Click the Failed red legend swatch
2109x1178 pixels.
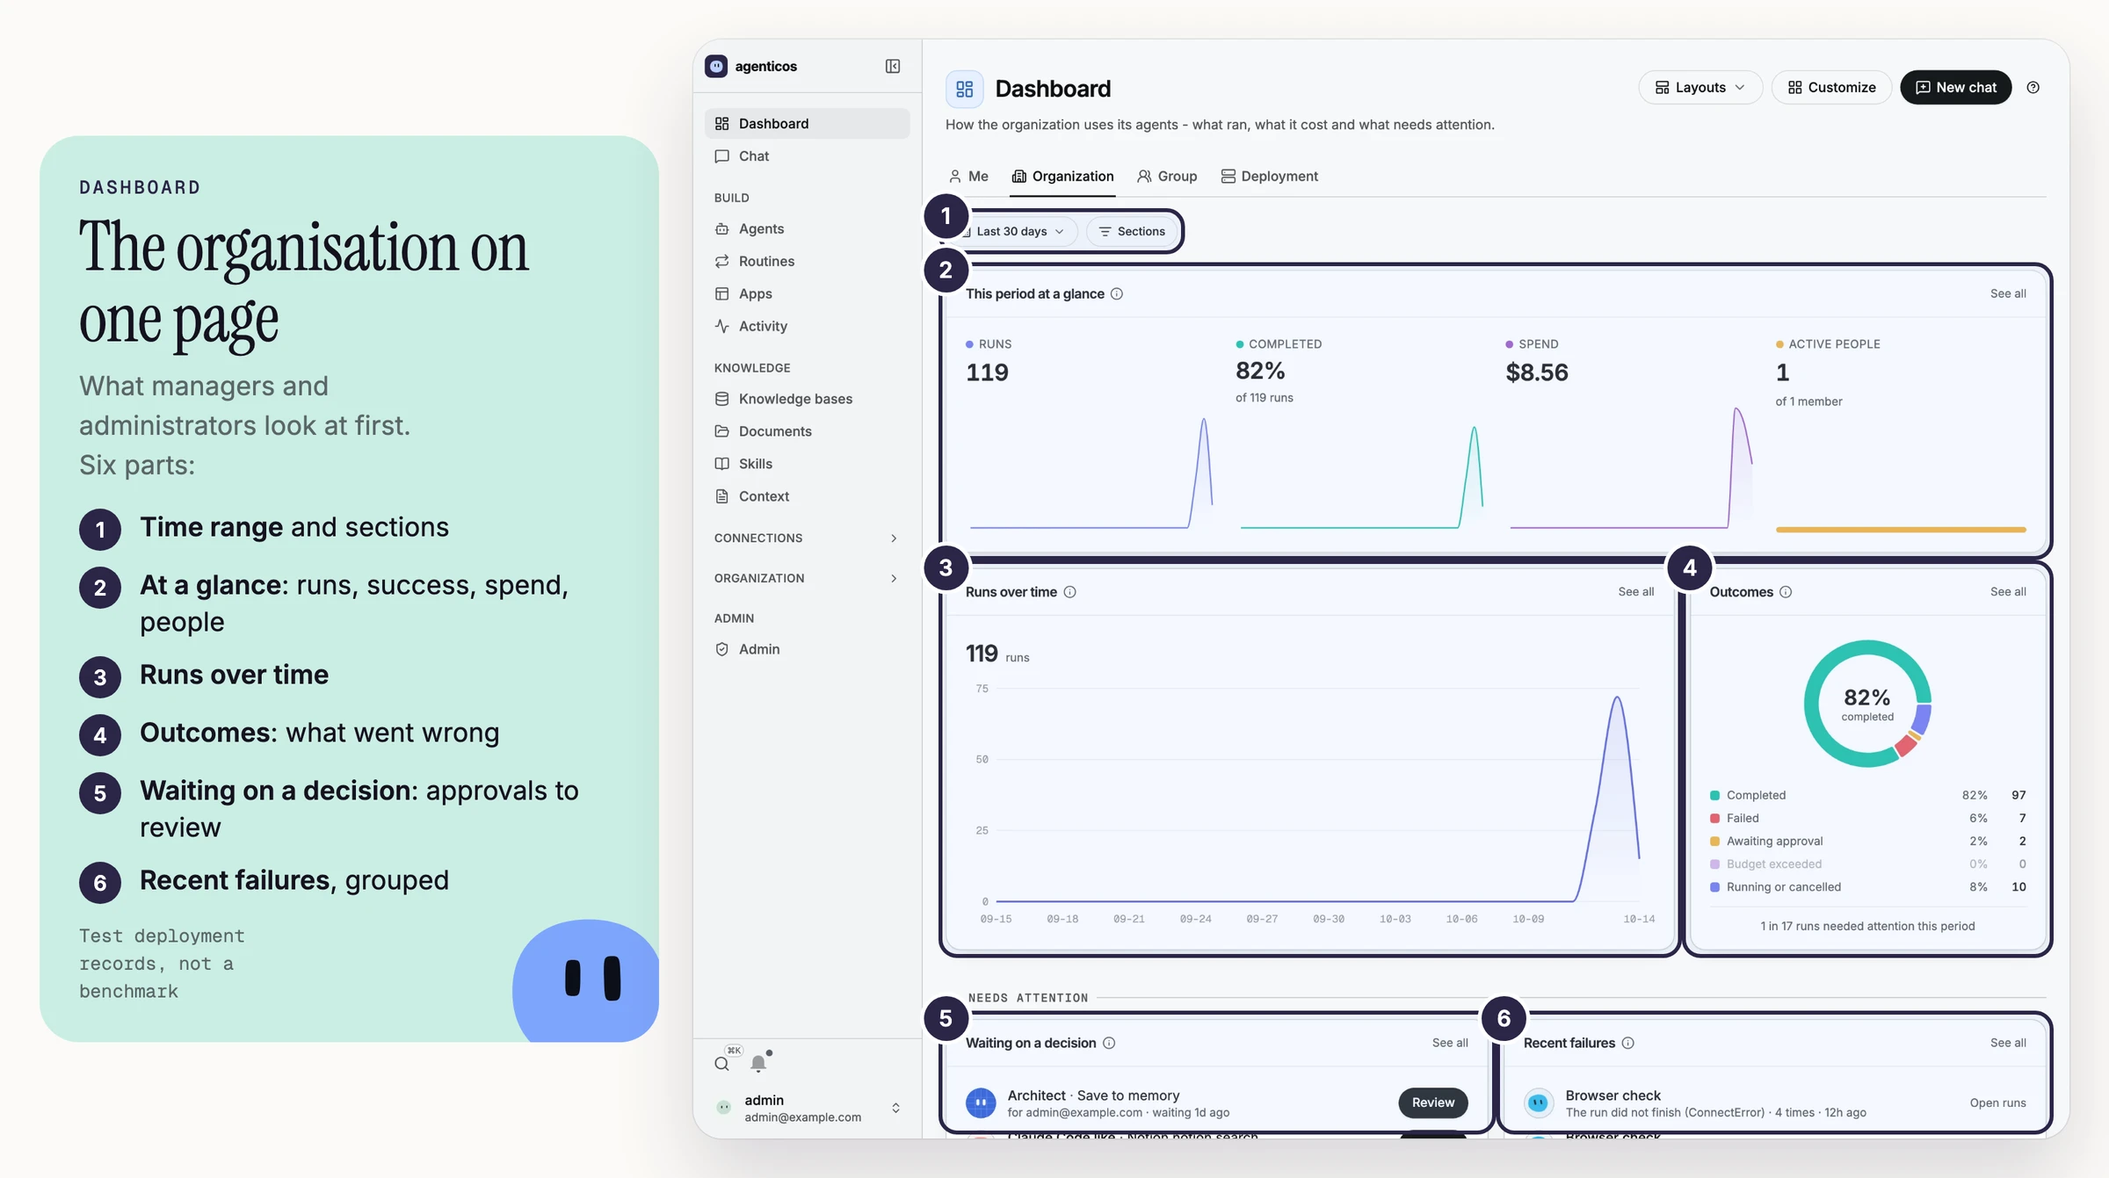click(x=1714, y=818)
